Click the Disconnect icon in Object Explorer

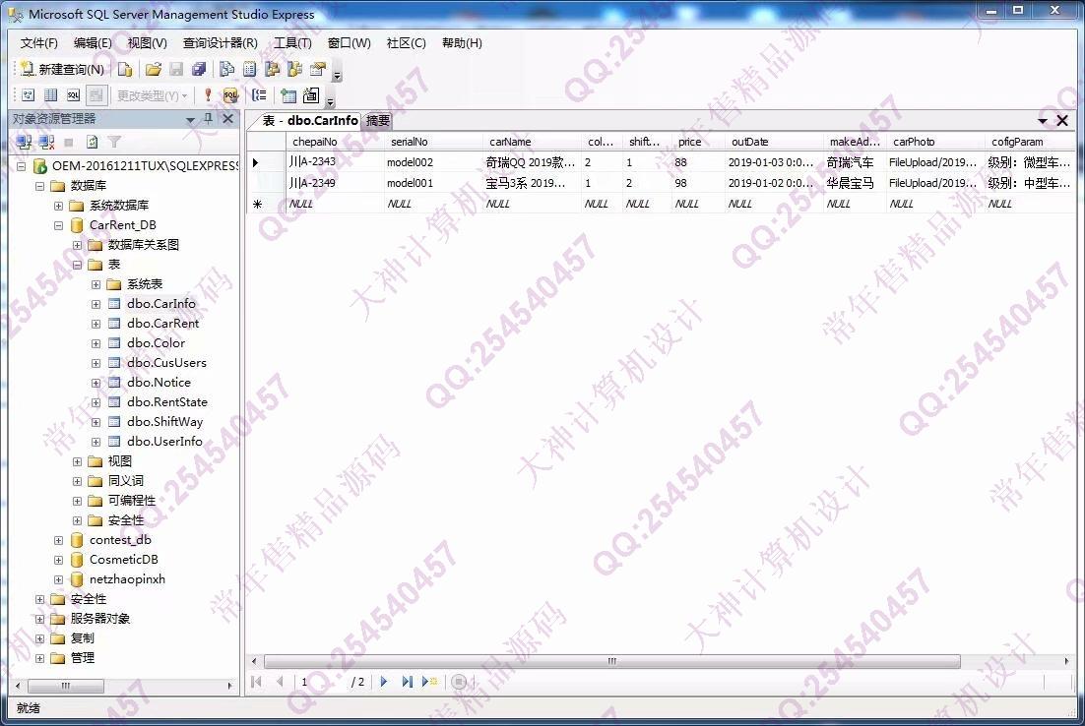[x=46, y=143]
